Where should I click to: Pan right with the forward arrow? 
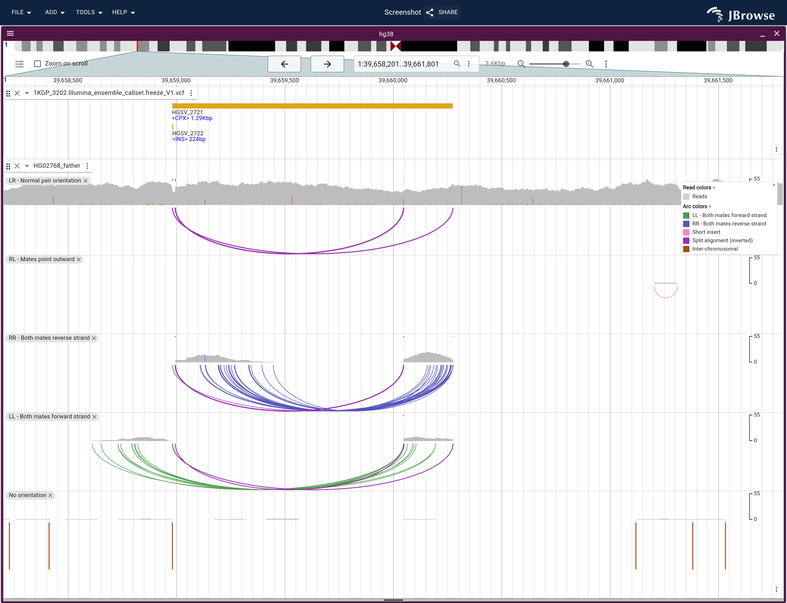[x=327, y=64]
